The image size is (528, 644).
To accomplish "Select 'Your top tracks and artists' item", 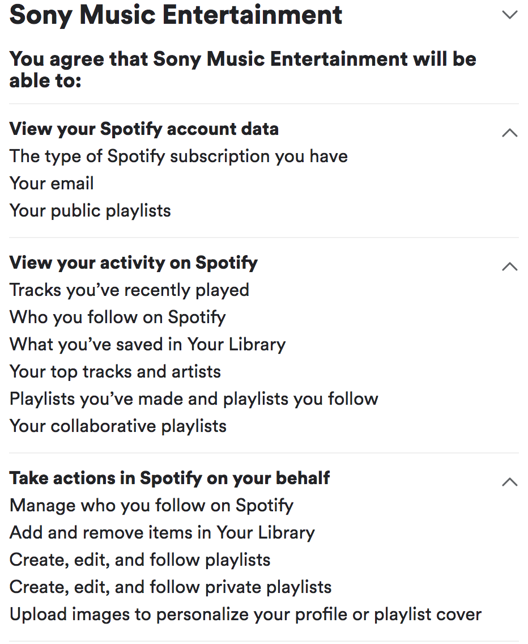I will 115,372.
